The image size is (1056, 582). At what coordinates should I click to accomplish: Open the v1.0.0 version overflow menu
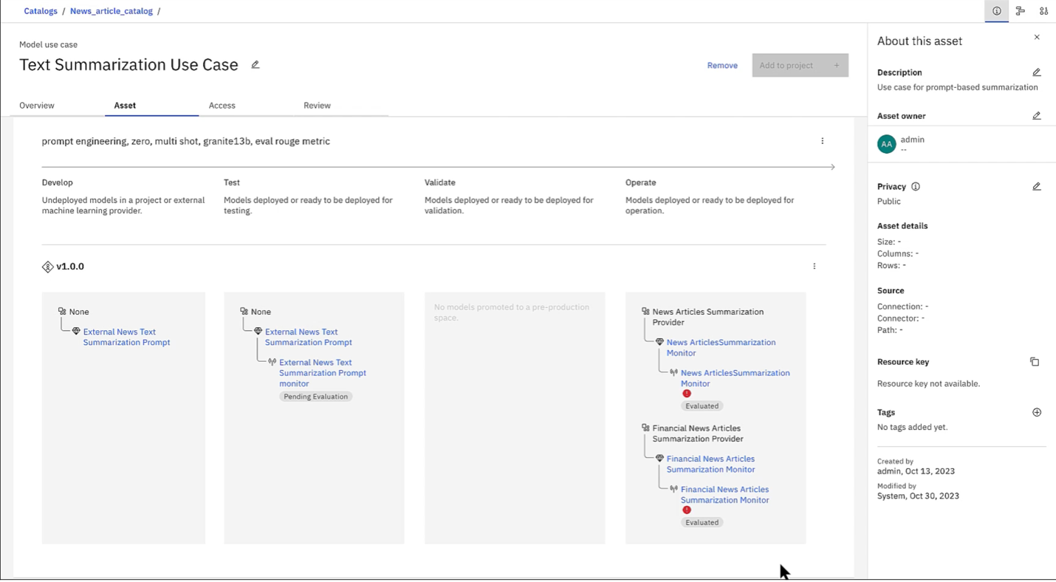pyautogui.click(x=815, y=266)
